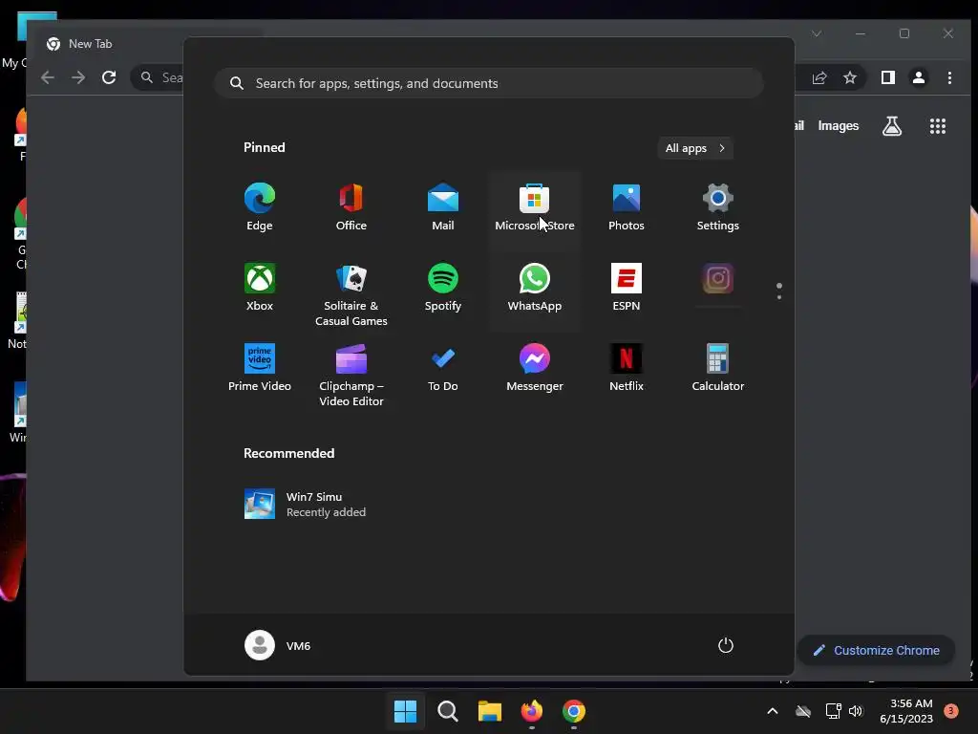Click Chrome's forward arrow

(78, 77)
